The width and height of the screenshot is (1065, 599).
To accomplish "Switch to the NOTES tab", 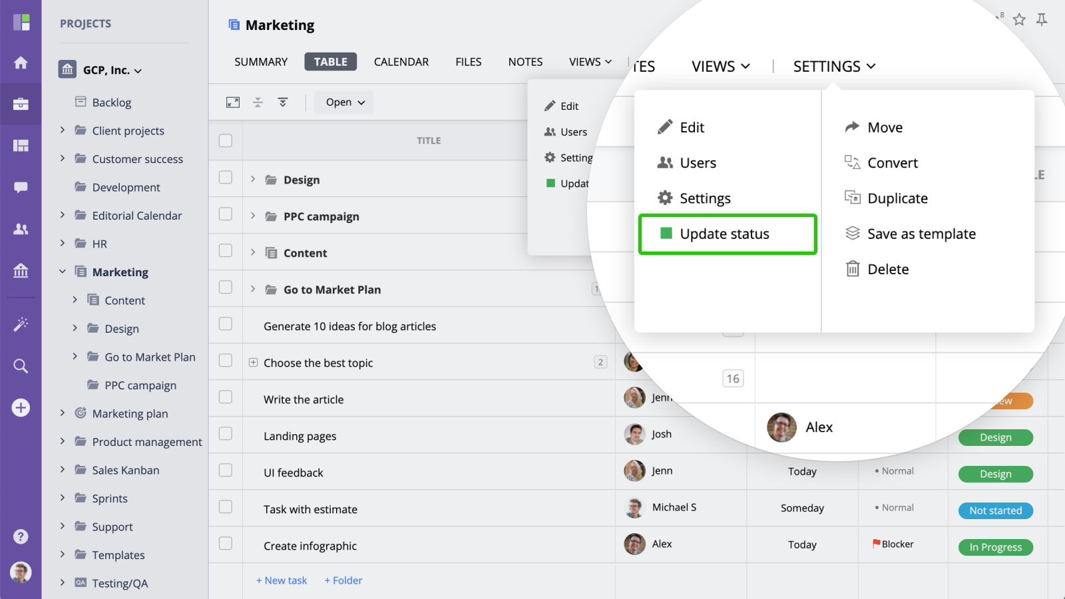I will pos(526,62).
